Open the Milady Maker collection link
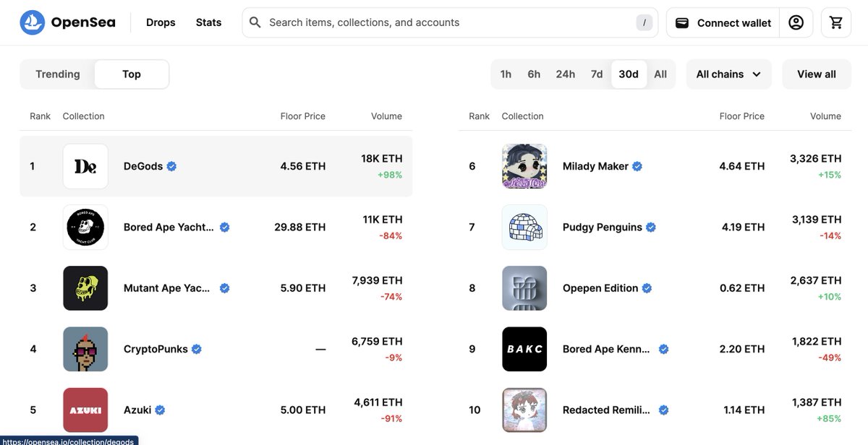This screenshot has height=445, width=868. 595,166
